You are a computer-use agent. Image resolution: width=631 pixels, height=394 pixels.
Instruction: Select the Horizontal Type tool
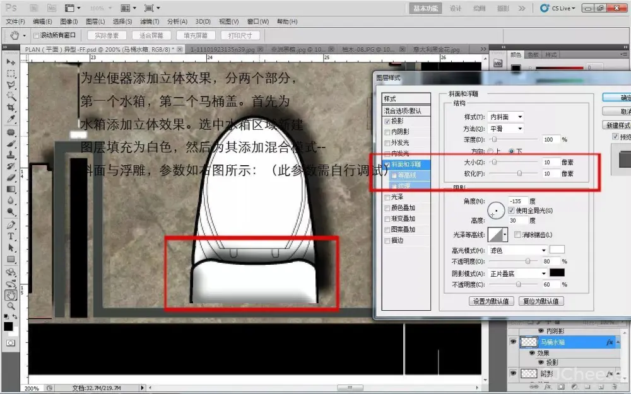11,236
